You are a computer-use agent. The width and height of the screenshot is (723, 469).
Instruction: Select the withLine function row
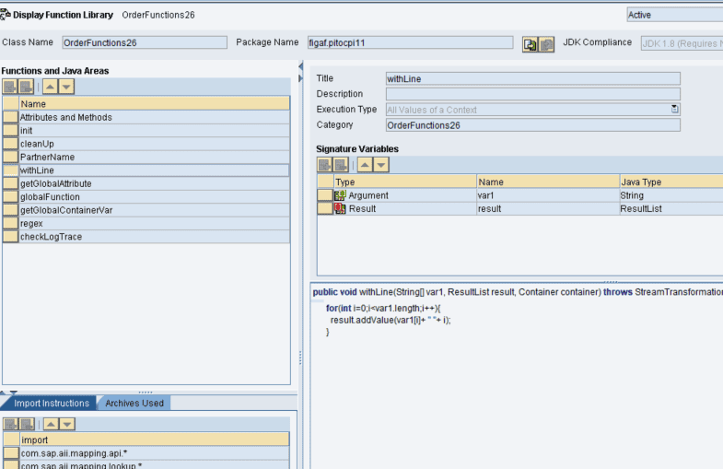click(x=154, y=170)
